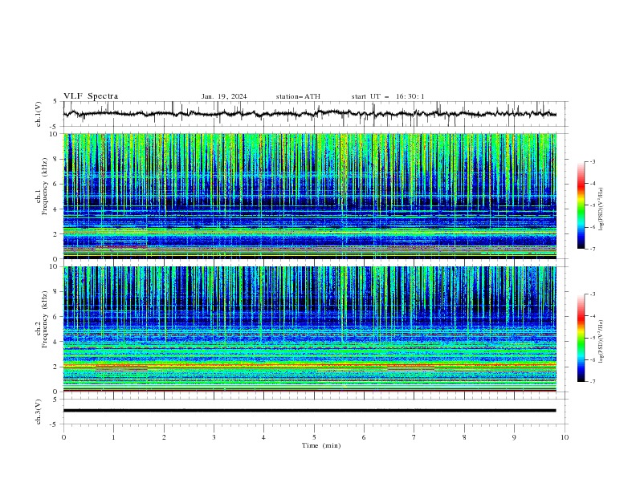Click '-7' on the lower colorbar

(592, 381)
